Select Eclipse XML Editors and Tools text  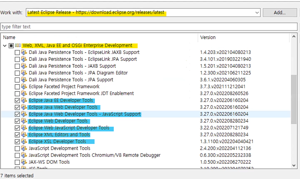(59, 135)
